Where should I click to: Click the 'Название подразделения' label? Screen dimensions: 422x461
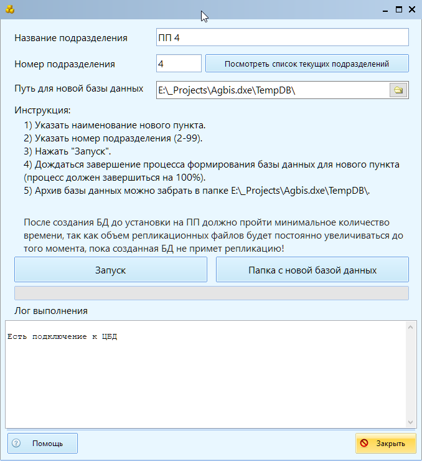click(x=71, y=38)
